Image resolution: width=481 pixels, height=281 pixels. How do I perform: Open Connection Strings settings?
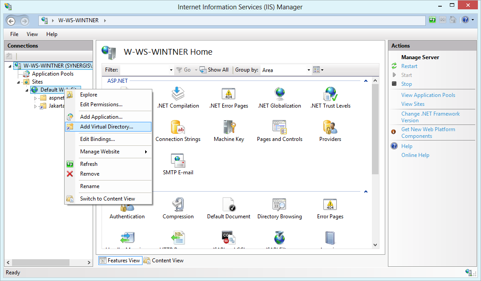point(178,130)
